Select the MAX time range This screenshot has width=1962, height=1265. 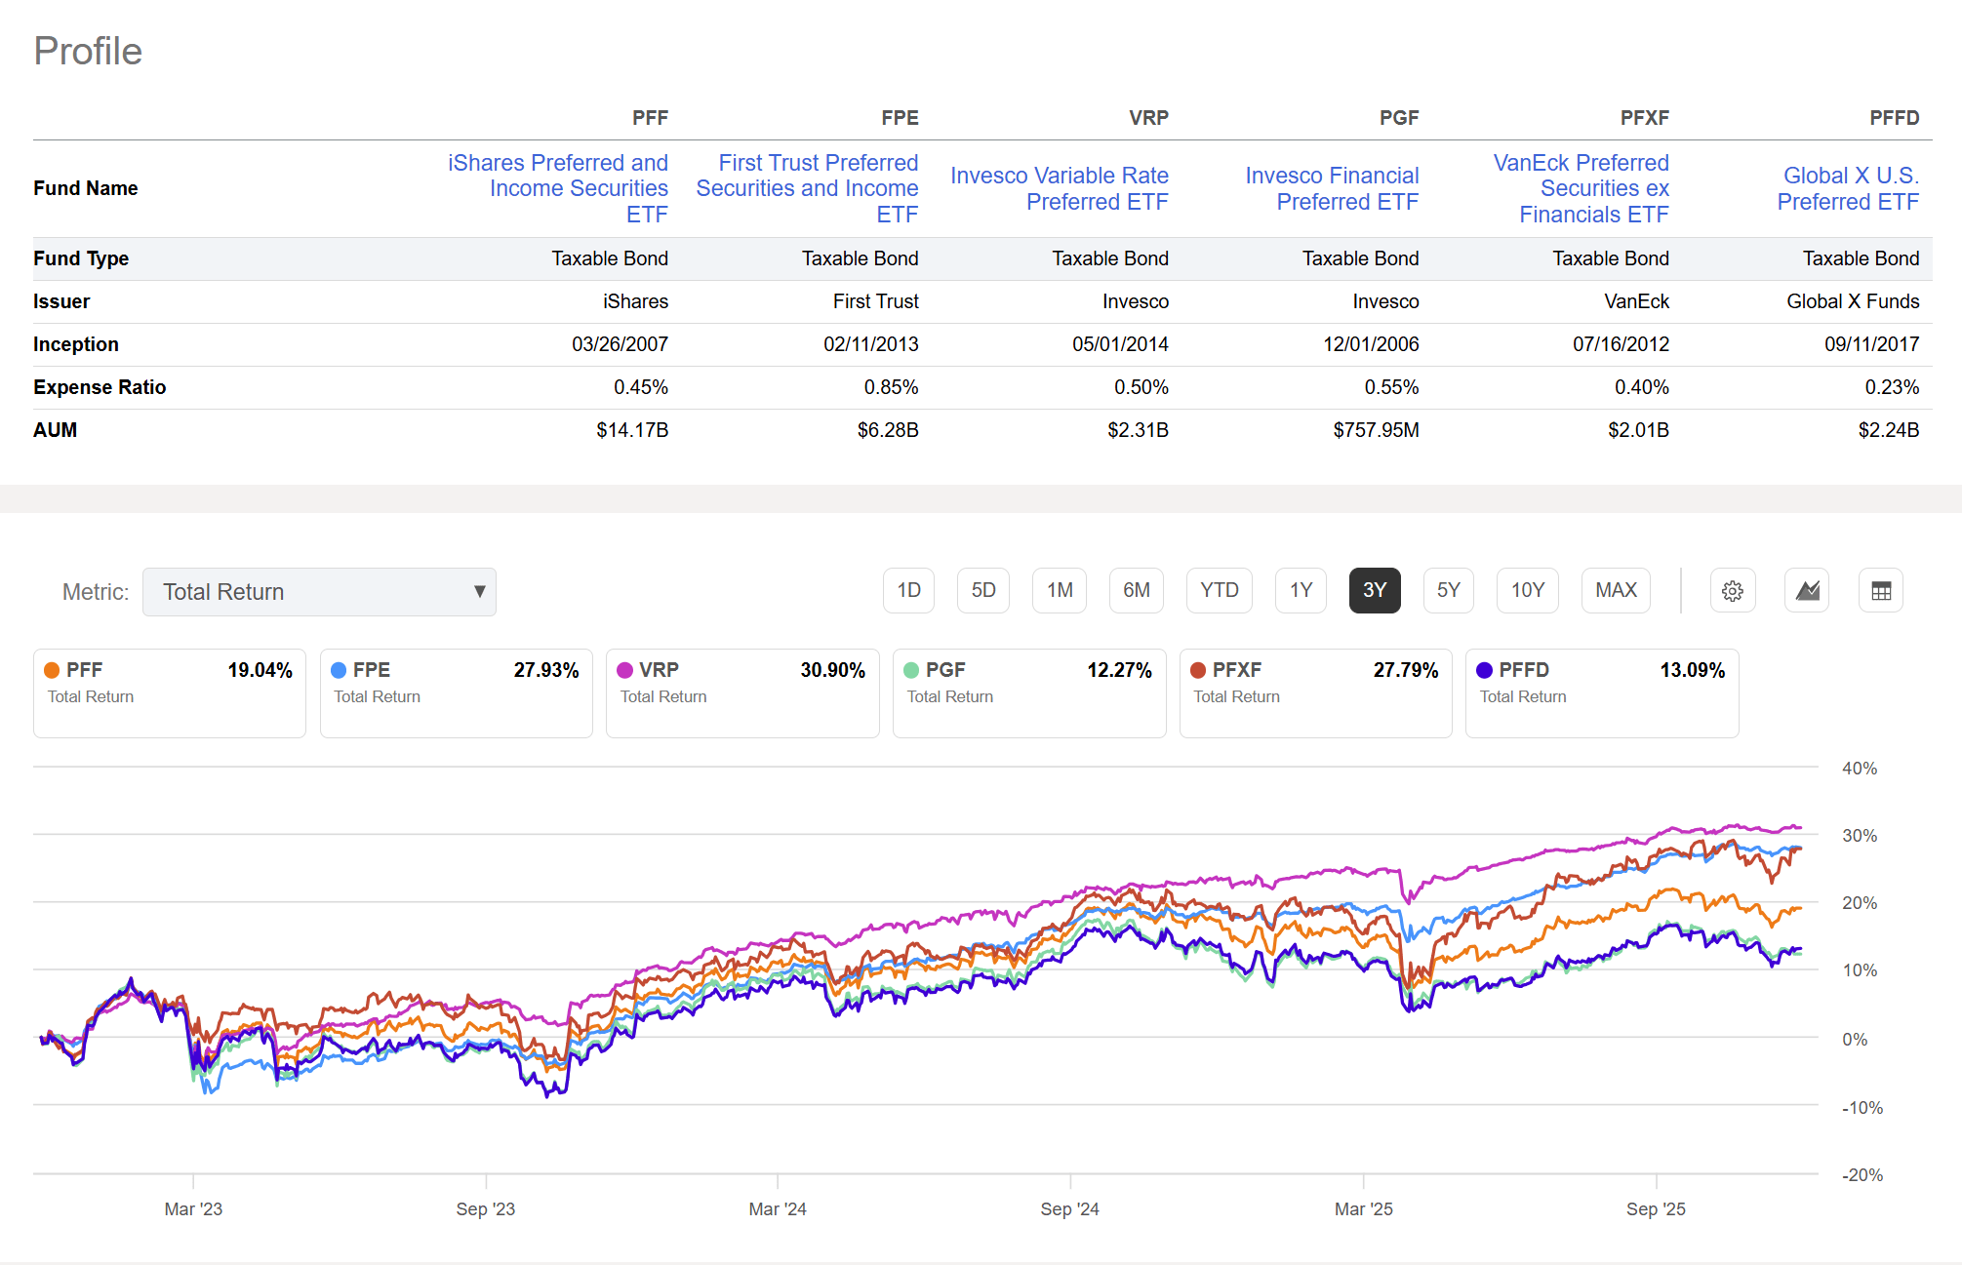pyautogui.click(x=1616, y=591)
